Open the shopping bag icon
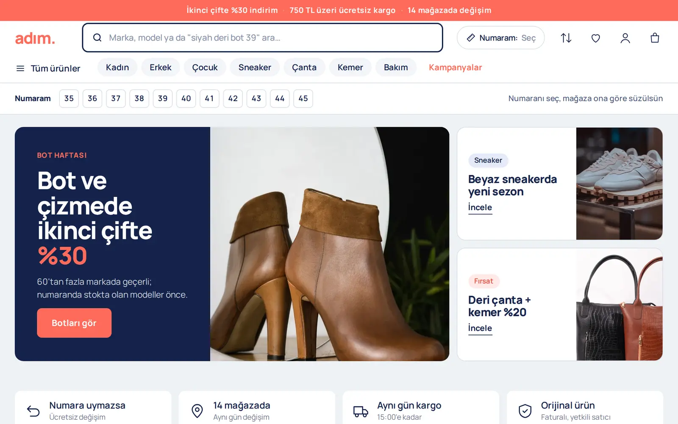This screenshot has height=424, width=678. tap(655, 38)
